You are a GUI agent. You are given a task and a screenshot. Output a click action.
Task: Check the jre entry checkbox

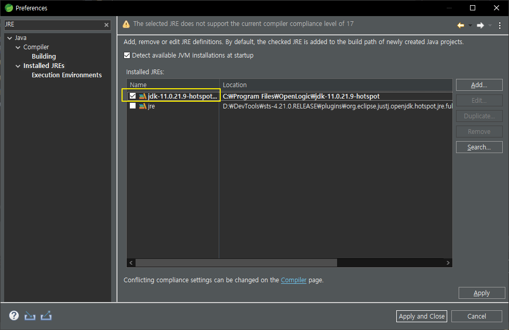132,106
